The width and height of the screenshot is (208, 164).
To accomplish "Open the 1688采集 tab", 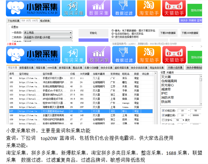I will (x=52, y=68).
